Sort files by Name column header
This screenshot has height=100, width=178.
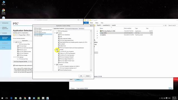(101, 28)
